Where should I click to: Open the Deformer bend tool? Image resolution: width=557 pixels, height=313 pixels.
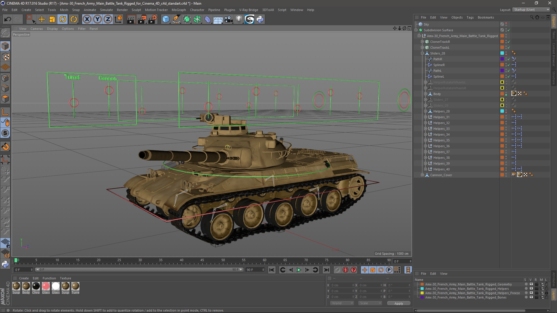[208, 19]
